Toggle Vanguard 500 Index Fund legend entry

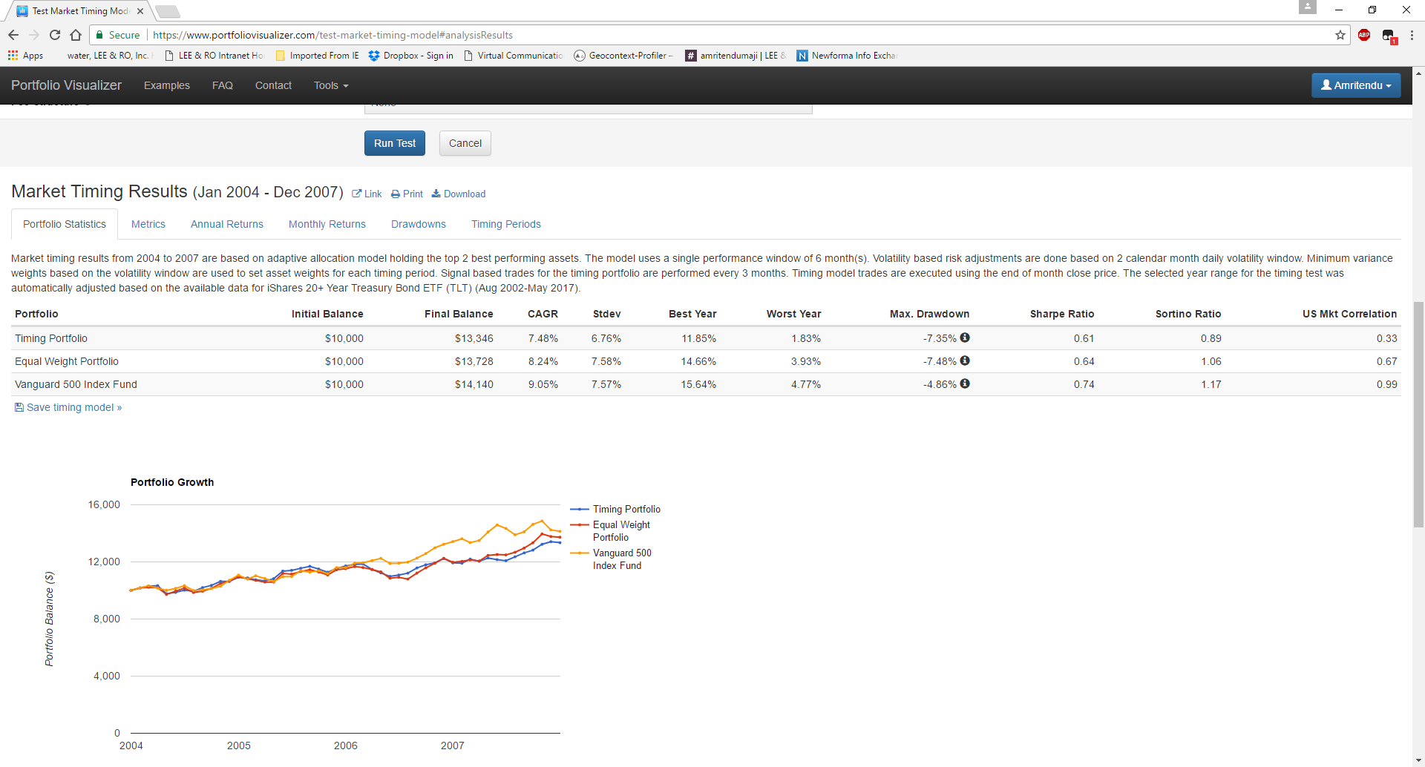click(612, 559)
